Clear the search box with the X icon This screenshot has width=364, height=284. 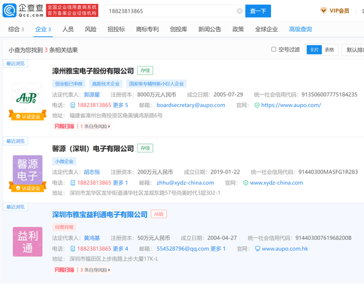pos(239,11)
